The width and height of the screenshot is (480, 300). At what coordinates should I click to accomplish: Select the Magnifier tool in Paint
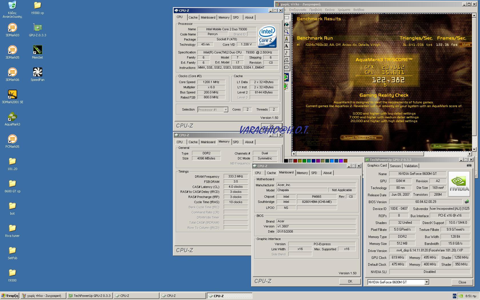click(287, 32)
